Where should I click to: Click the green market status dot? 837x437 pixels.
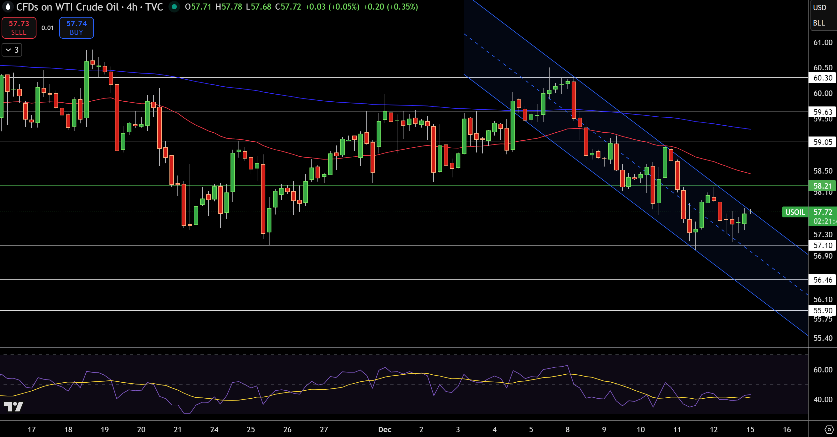(174, 7)
